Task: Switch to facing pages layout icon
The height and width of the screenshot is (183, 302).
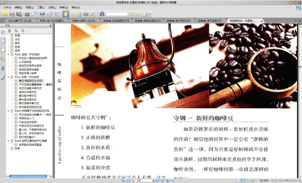Action: tap(248, 180)
